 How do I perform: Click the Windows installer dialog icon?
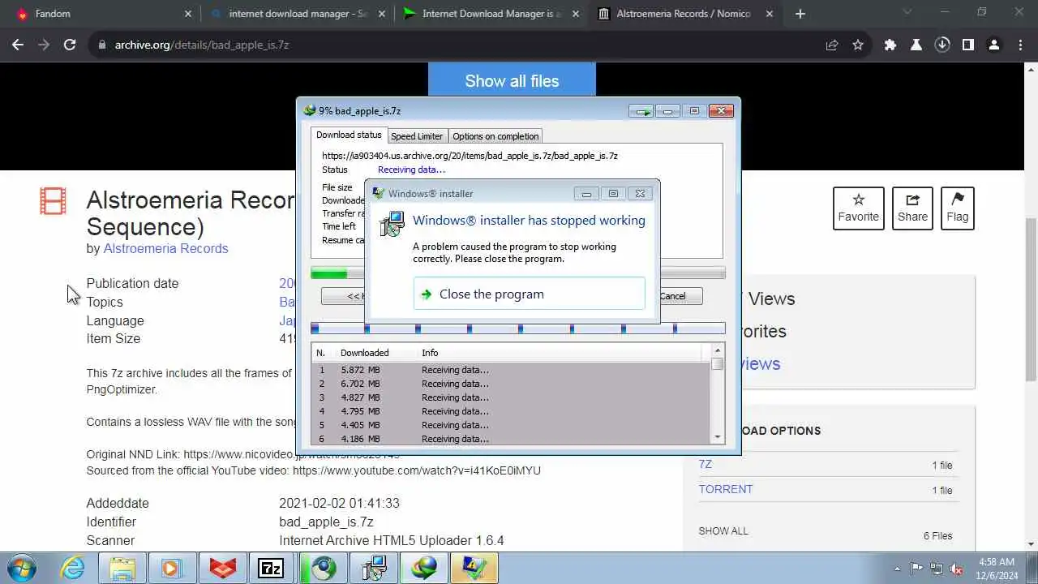[392, 225]
